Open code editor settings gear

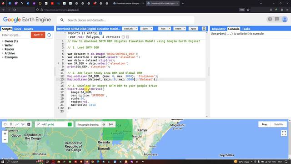pos(204,29)
